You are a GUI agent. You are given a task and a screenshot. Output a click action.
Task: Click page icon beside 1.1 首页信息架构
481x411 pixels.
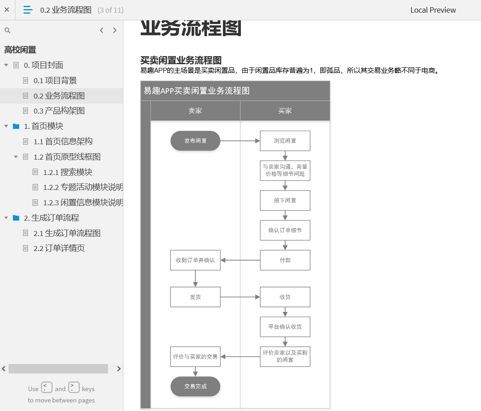point(26,142)
